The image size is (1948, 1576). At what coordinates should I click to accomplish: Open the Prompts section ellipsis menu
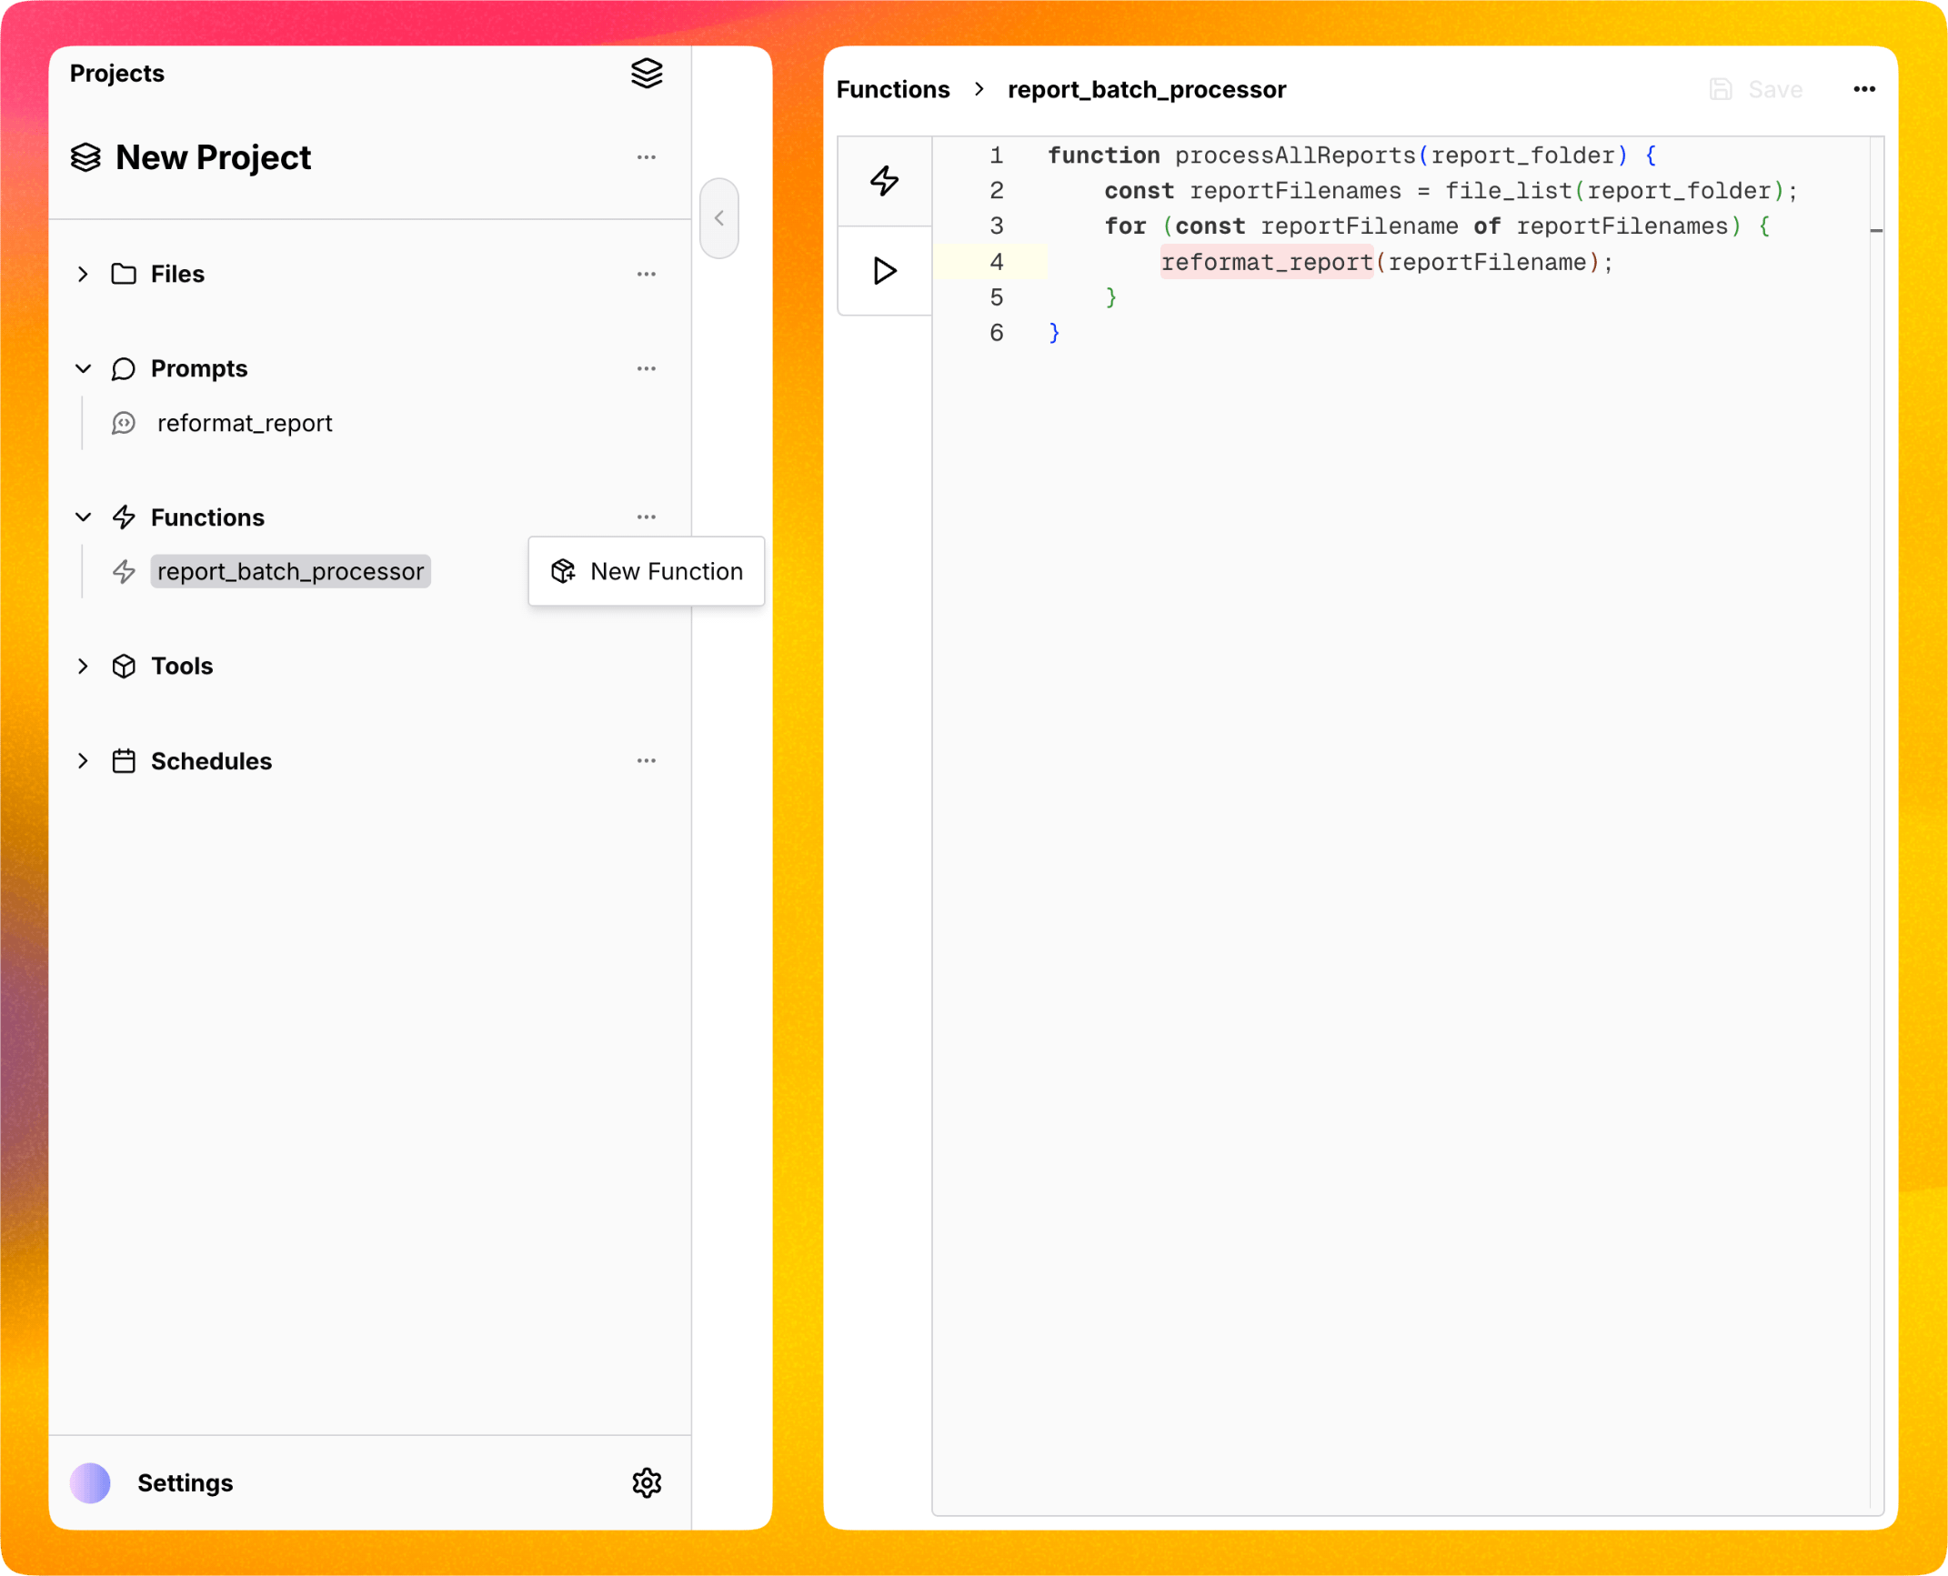coord(647,368)
